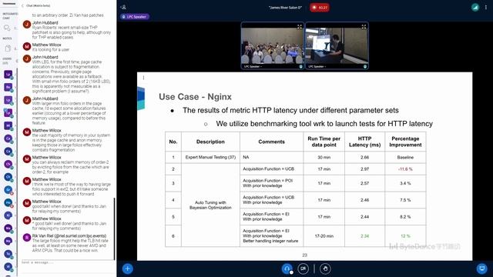493x277 pixels.
Task: Select the speaker podium webcam thumbnail
Action: (337, 45)
